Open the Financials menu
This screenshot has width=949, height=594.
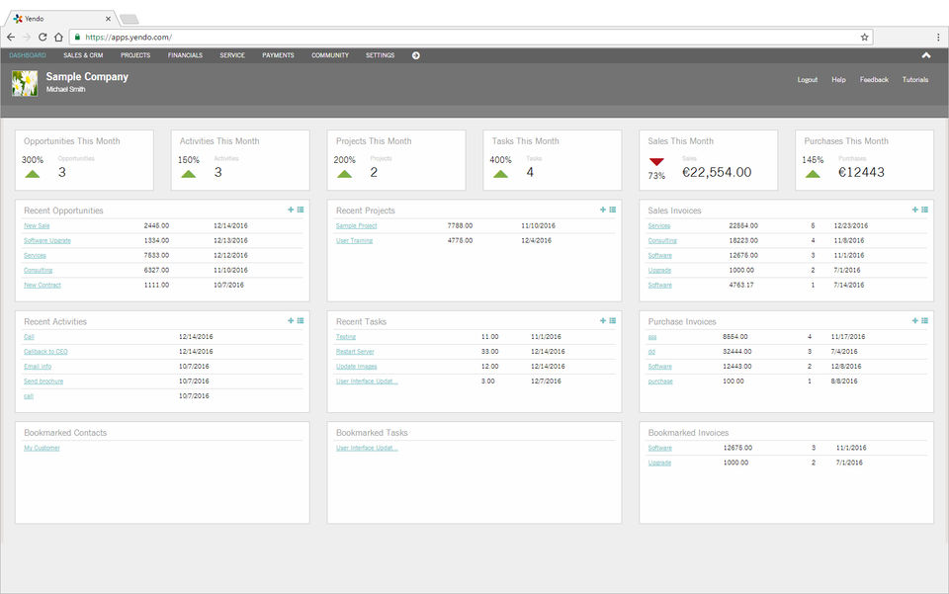185,55
